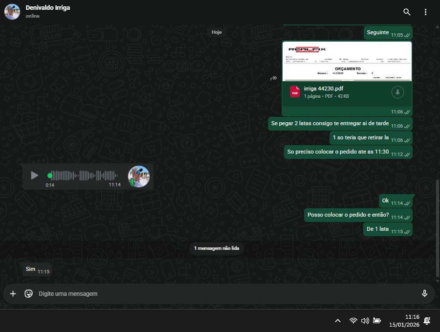Click the irriga 44230.pdf file name
This screenshot has height=332, width=440.
[324, 88]
